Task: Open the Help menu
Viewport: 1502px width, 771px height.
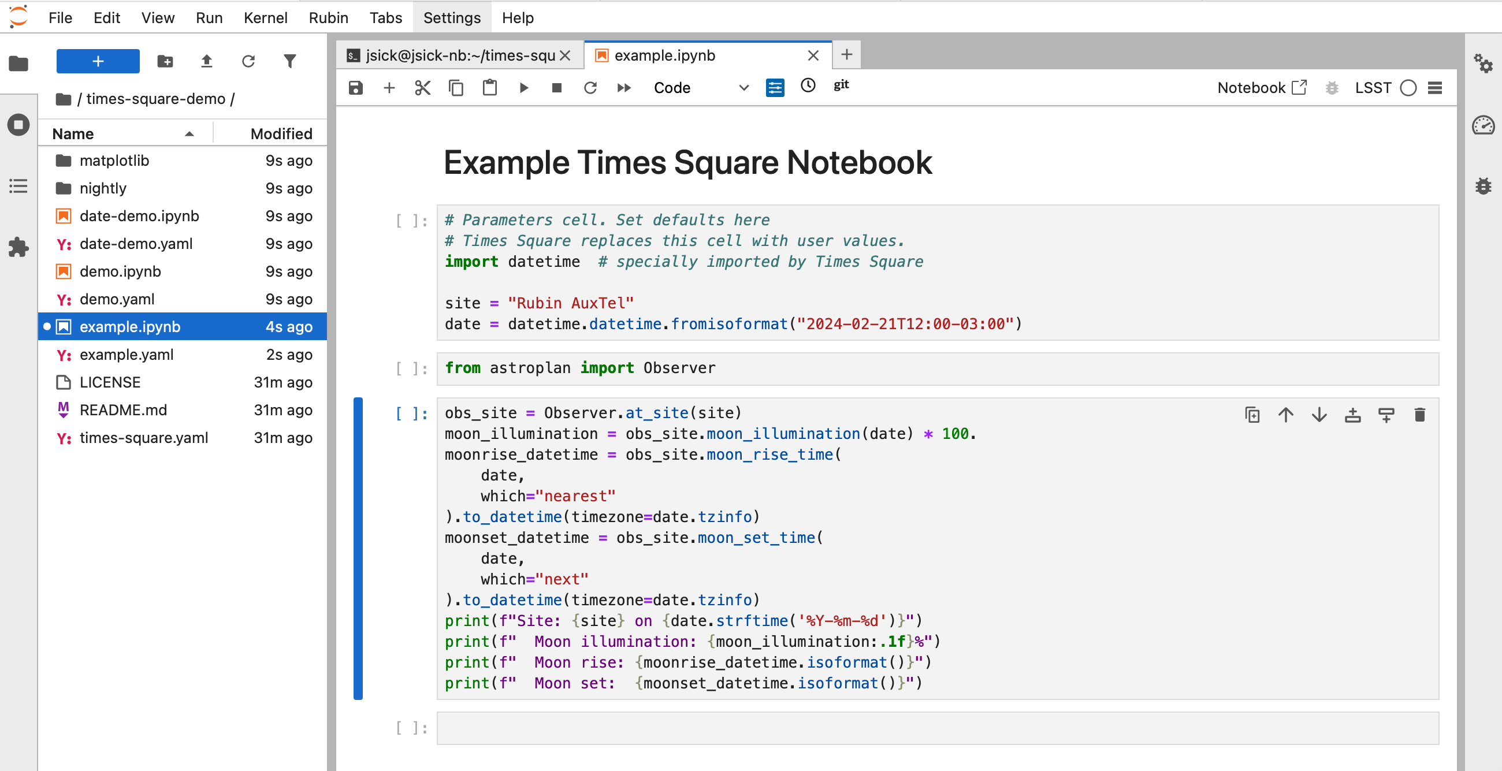Action: [x=518, y=17]
